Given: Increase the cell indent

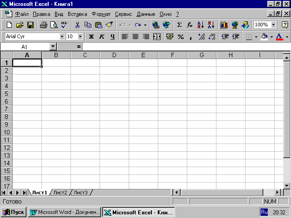Looking at the screenshot, I should point(236,36).
